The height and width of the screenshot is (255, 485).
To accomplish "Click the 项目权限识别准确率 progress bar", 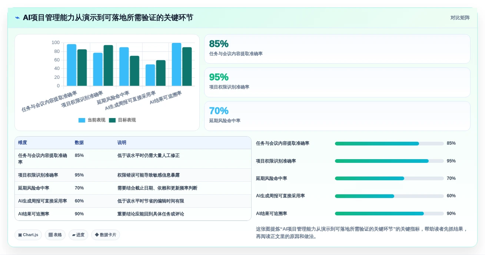I will (389, 161).
